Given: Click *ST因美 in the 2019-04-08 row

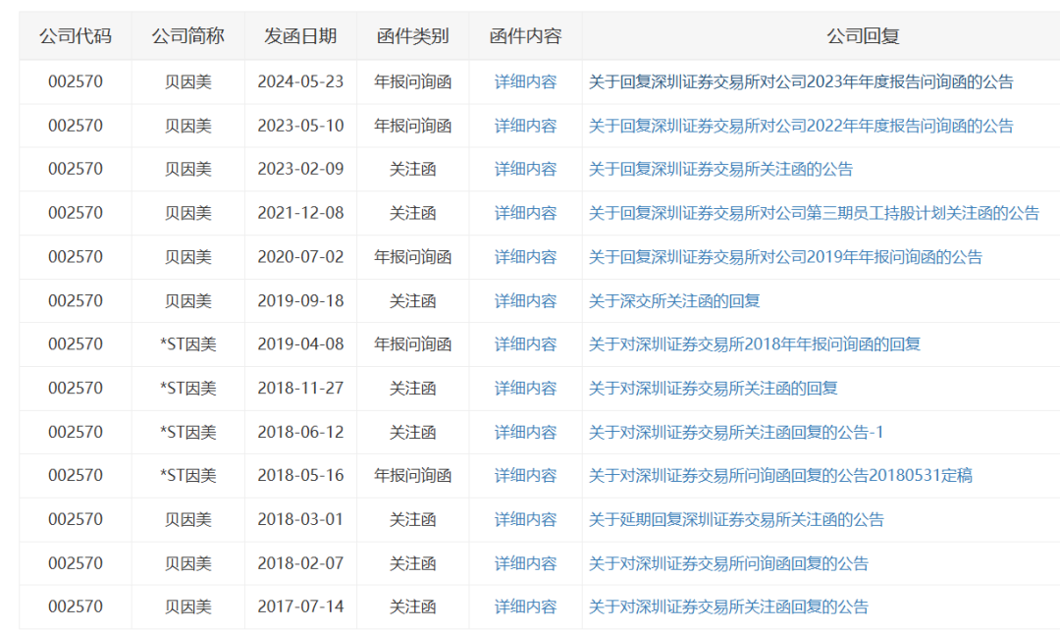Looking at the screenshot, I should [x=187, y=344].
